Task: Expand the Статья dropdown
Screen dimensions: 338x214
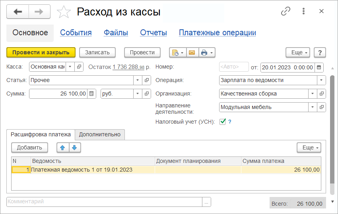Action: pos(138,80)
